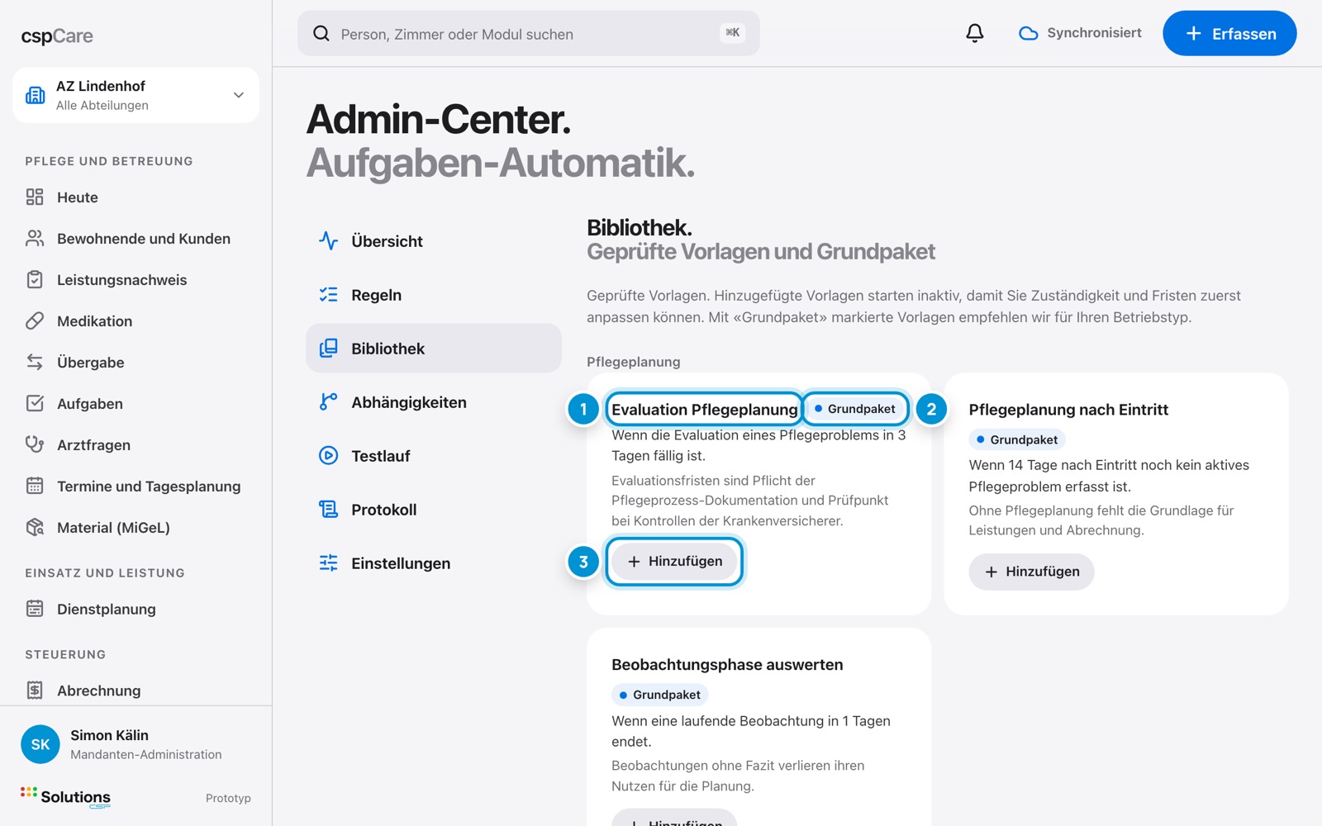Click the Protokoll log icon
The height and width of the screenshot is (826, 1322).
tap(329, 509)
